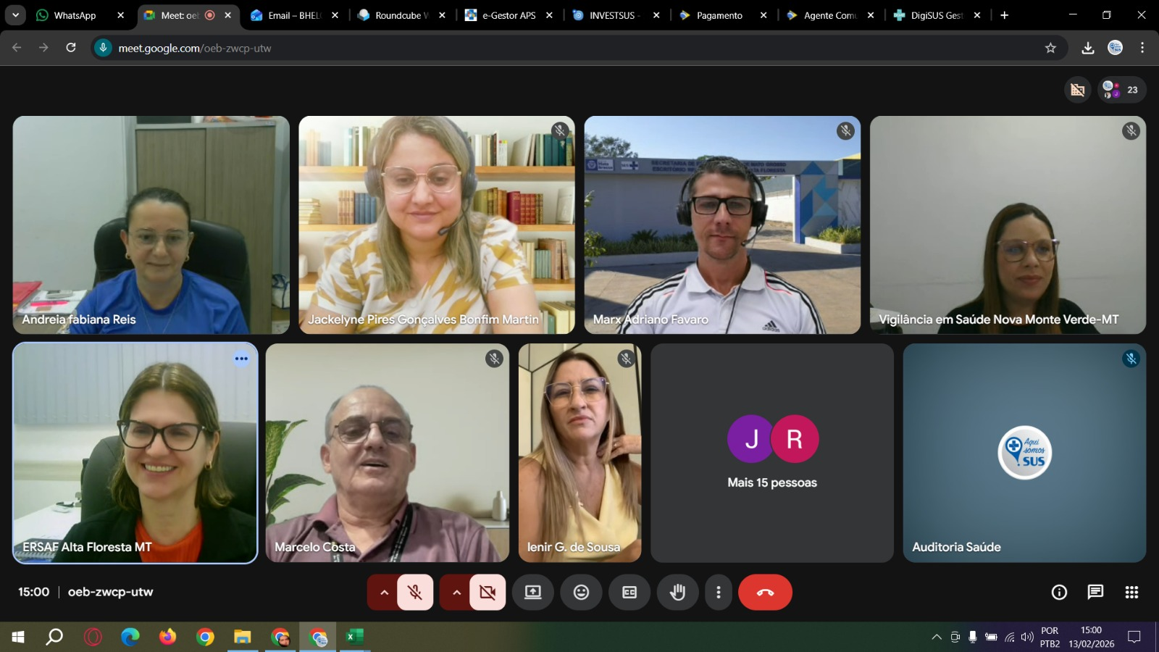The image size is (1159, 652).
Task: Show all 23 participants
Action: (x=1122, y=90)
